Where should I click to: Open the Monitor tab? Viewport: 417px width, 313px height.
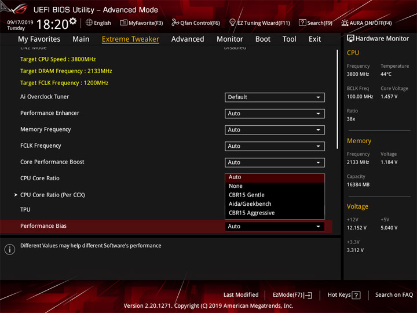(x=230, y=39)
